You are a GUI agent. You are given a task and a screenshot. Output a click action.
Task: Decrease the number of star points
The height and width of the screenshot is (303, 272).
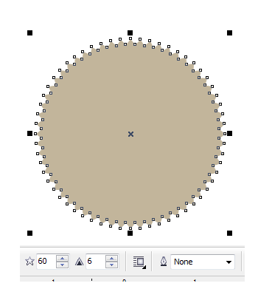[x=63, y=265]
